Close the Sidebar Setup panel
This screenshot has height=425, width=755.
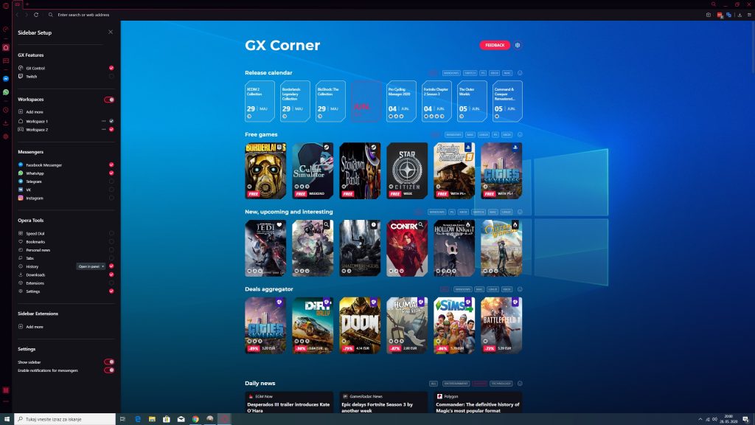point(111,32)
